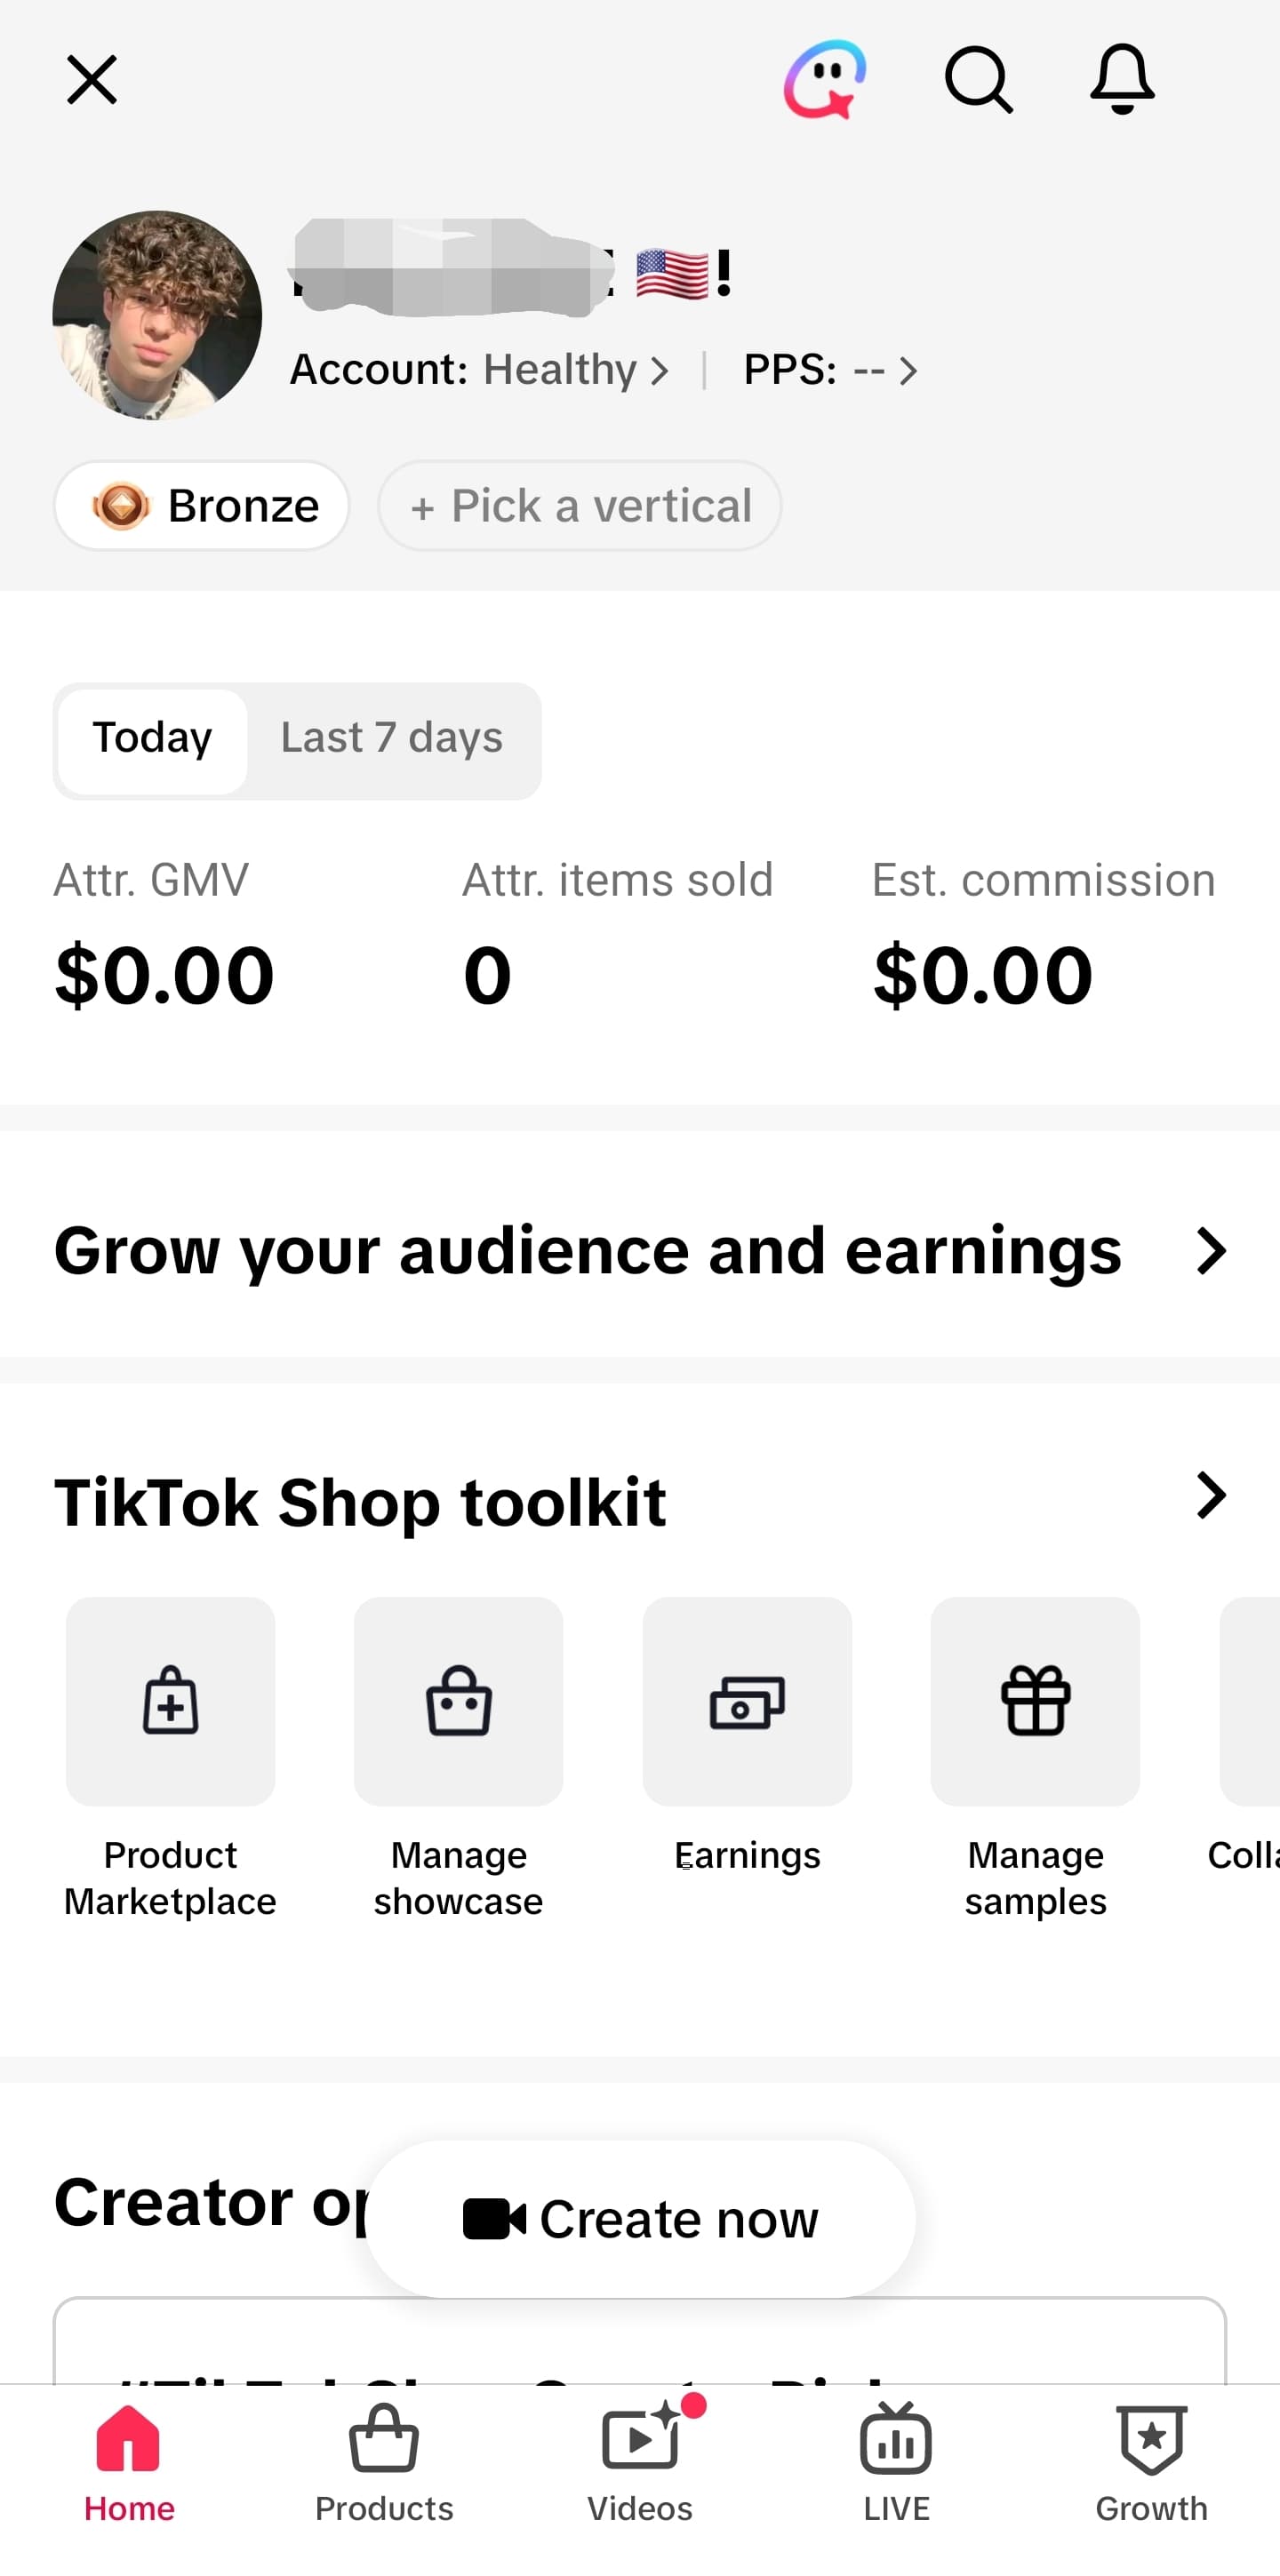
Task: Switch stats to Last 7 days
Action: click(392, 740)
